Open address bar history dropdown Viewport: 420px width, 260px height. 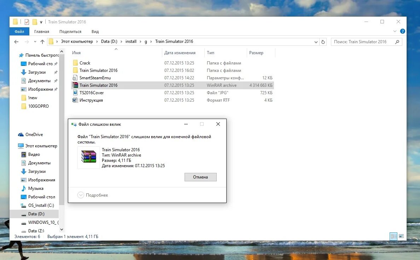316,42
